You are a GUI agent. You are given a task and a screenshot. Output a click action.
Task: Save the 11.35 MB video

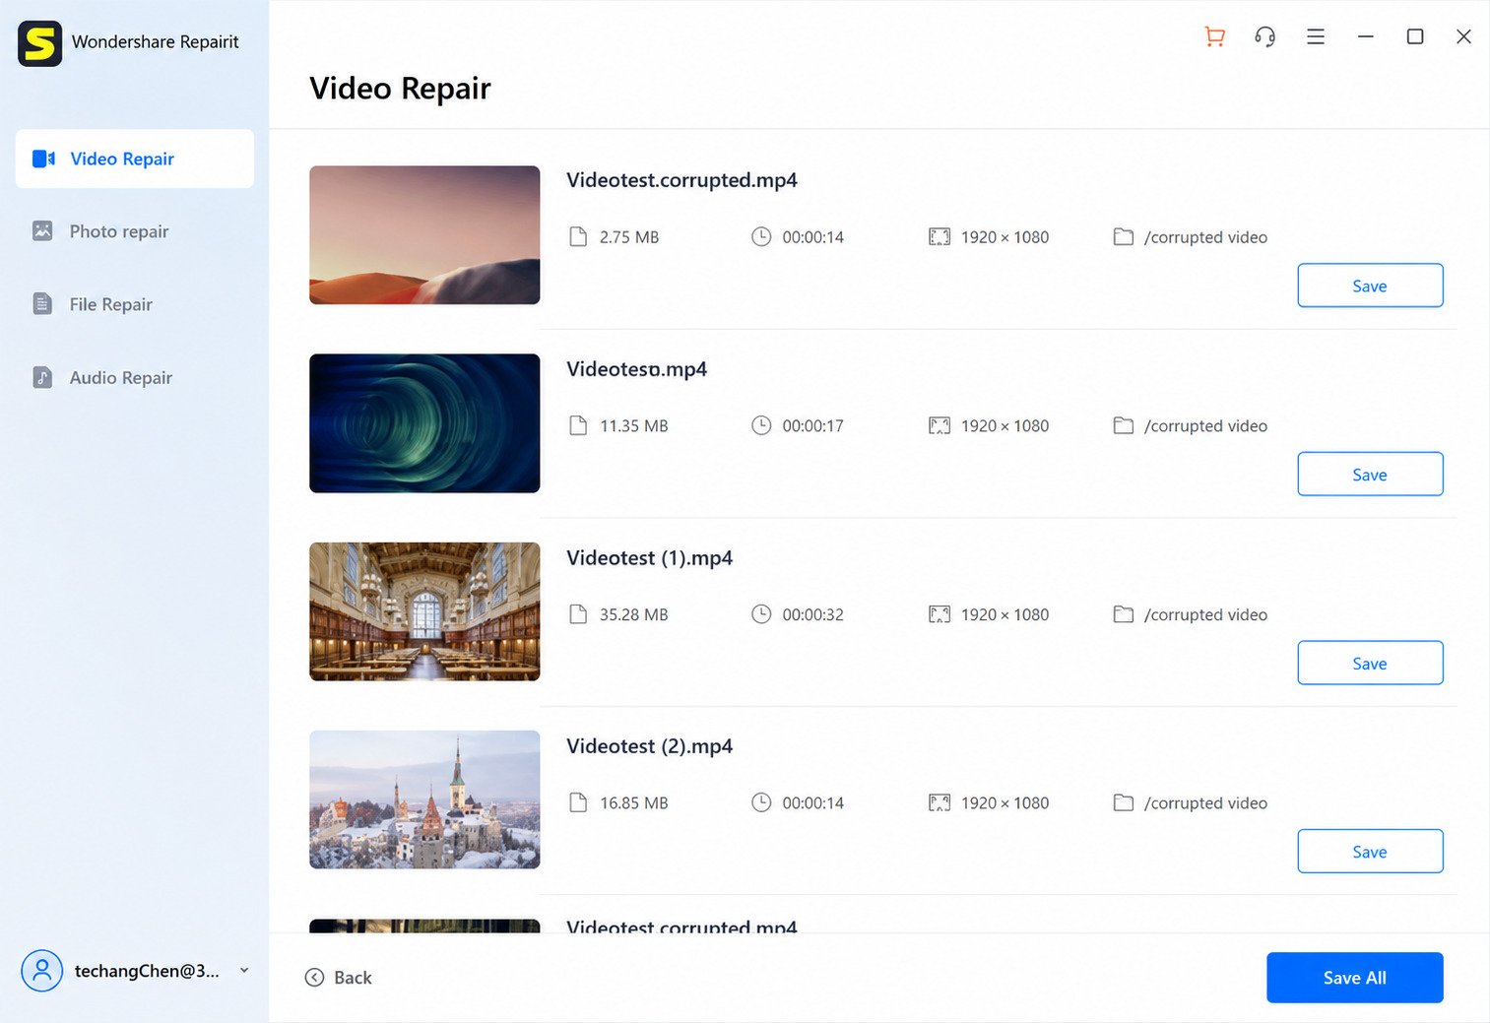coord(1370,475)
